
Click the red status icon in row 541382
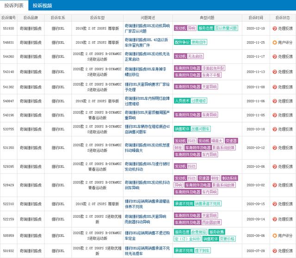[x=275, y=87]
